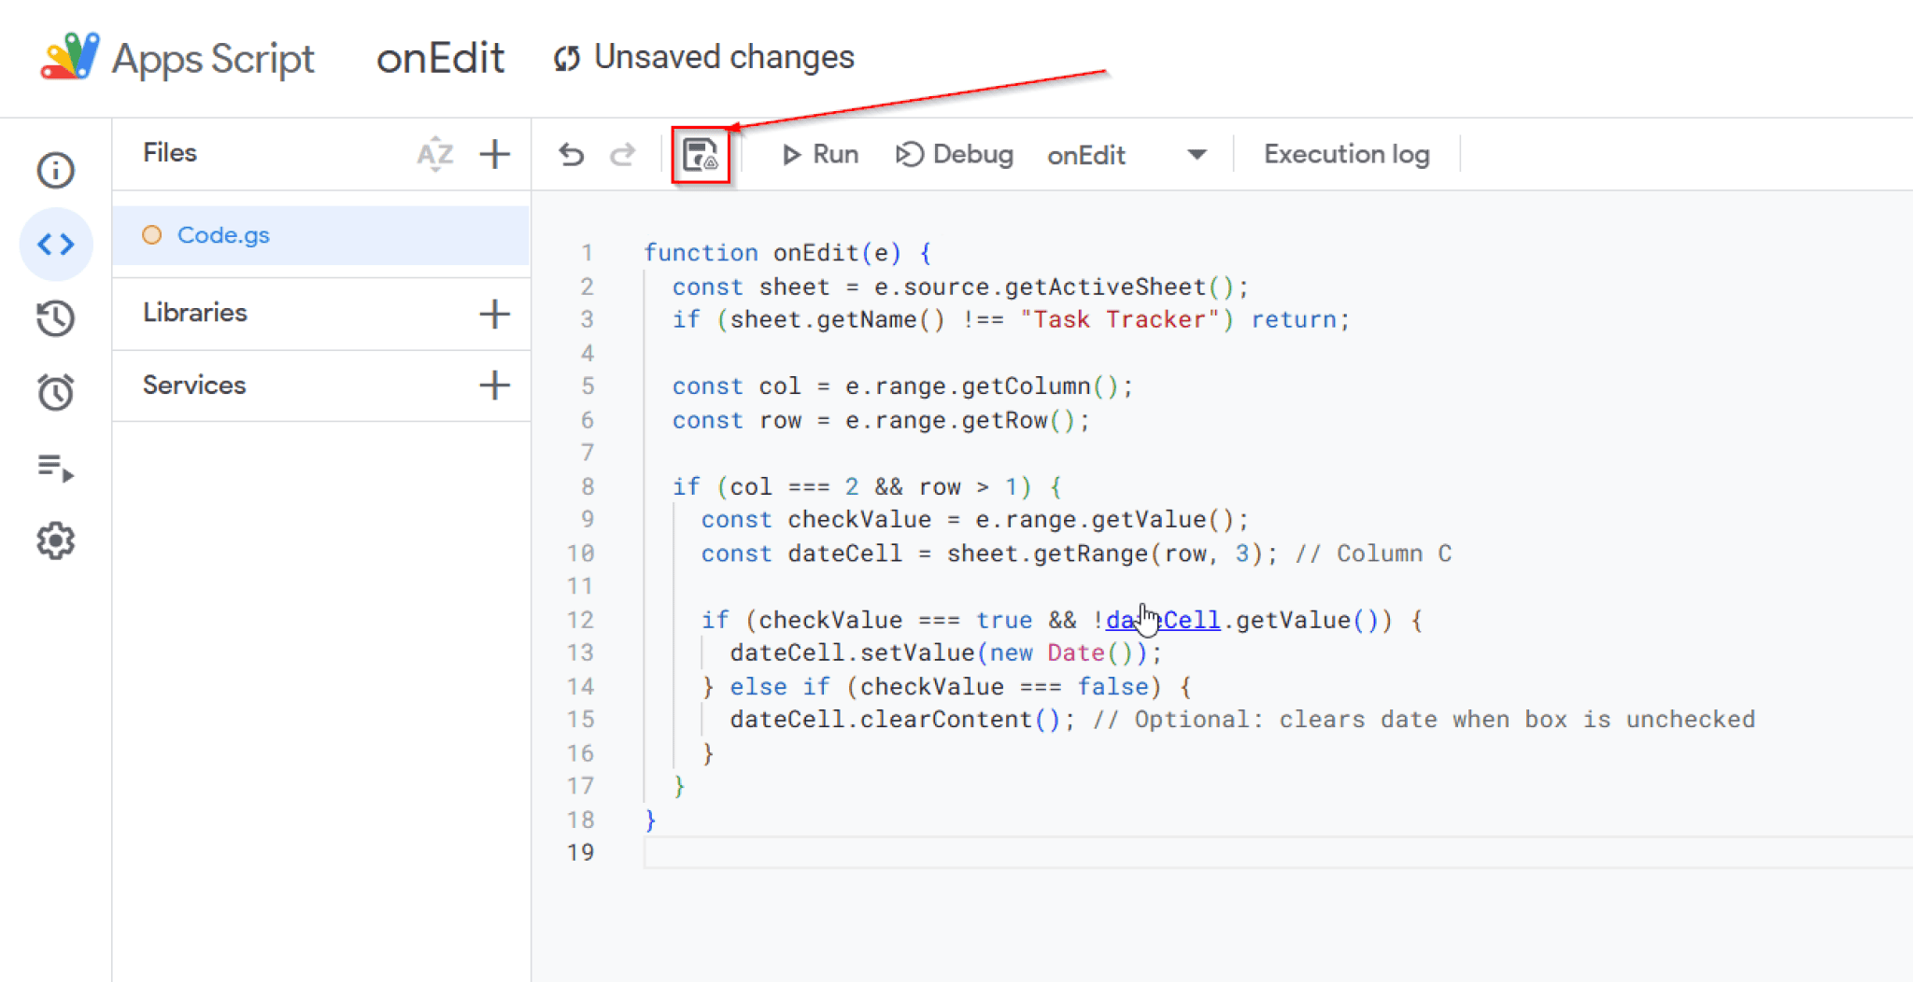1913x982 pixels.
Task: Open the Editor code icon in sidebar
Action: pyautogui.click(x=55, y=245)
